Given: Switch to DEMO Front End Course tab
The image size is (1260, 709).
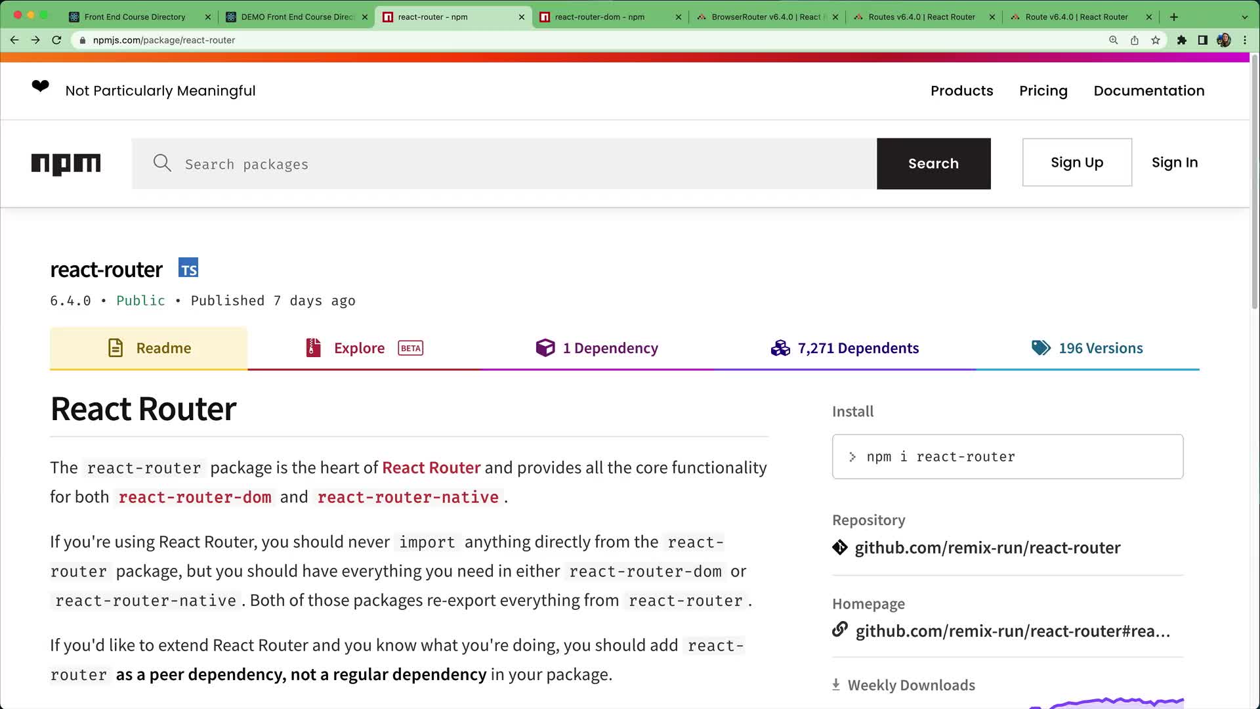Looking at the screenshot, I should pos(297,17).
